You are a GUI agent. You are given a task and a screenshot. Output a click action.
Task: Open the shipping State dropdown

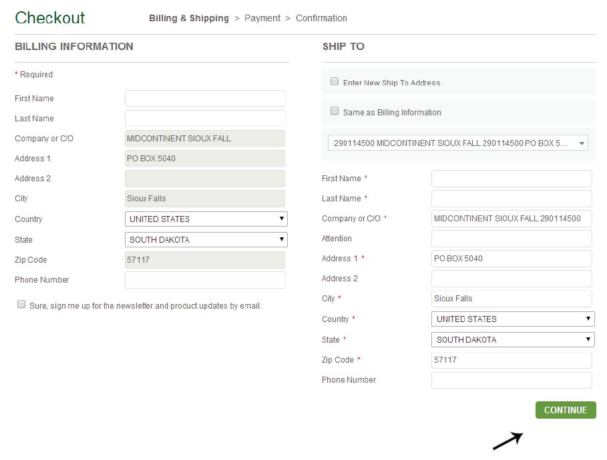tap(512, 339)
